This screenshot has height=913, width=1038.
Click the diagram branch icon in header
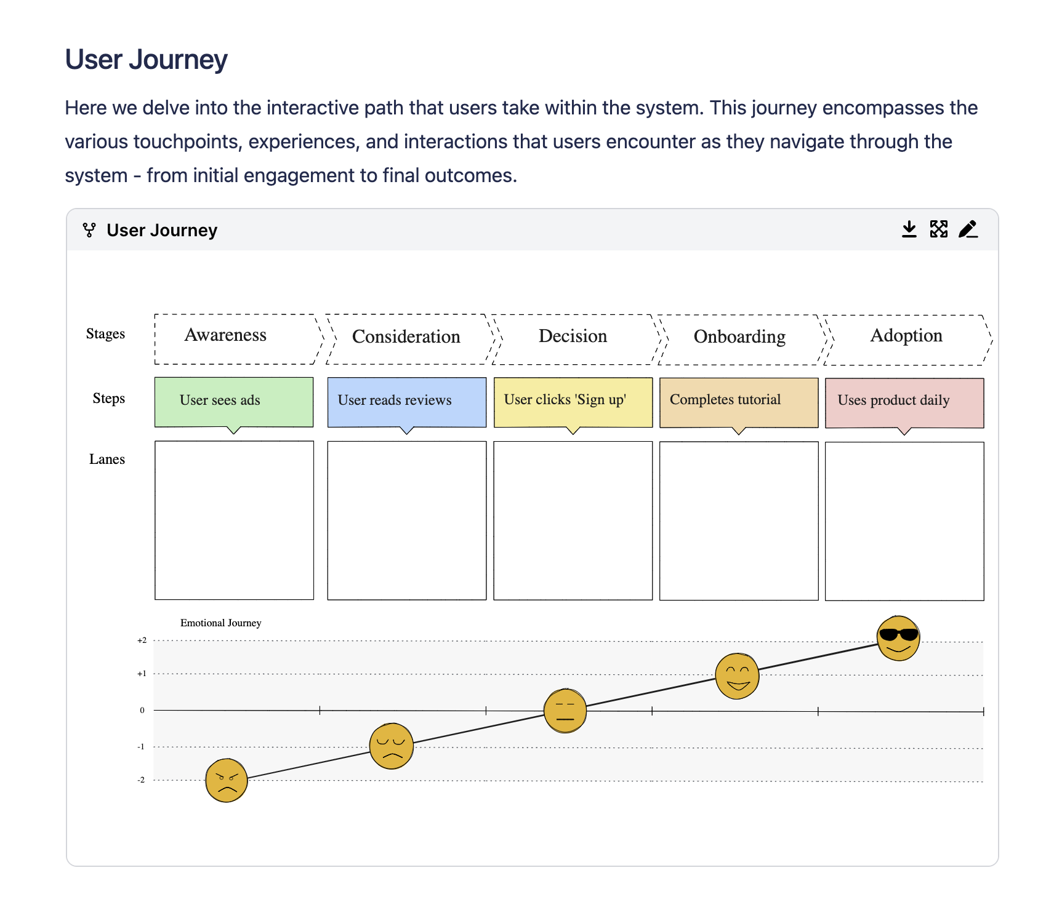pos(89,230)
